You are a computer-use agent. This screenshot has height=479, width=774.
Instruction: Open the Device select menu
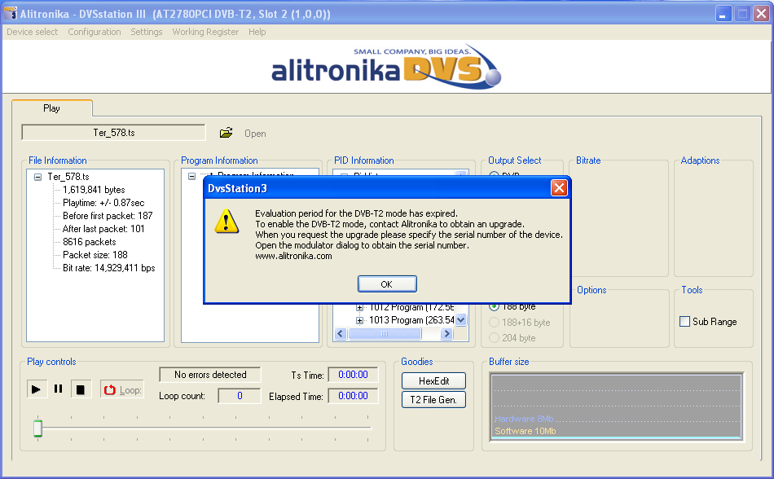tap(32, 32)
